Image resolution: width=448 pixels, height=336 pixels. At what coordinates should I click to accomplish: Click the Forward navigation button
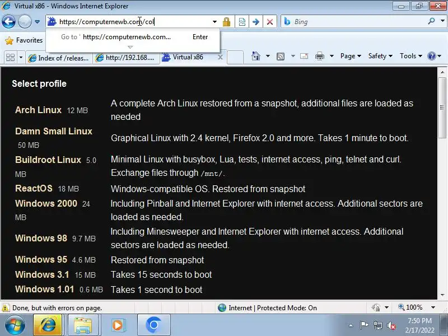point(25,21)
